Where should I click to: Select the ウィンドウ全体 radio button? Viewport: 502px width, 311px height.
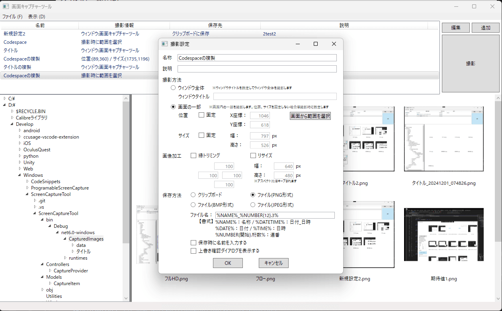click(x=173, y=88)
